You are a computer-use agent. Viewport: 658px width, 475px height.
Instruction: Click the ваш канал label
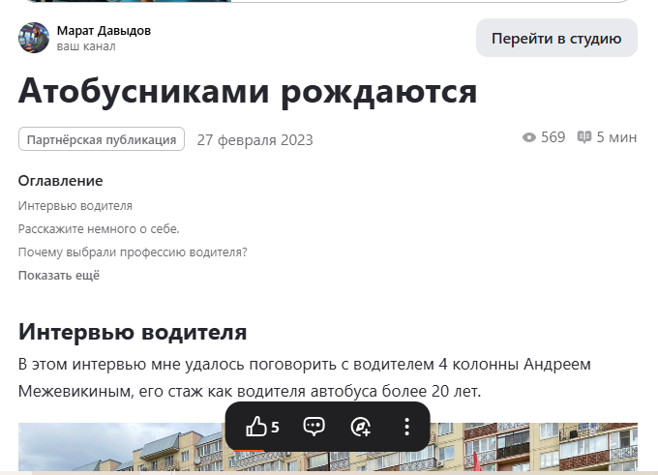(86, 46)
